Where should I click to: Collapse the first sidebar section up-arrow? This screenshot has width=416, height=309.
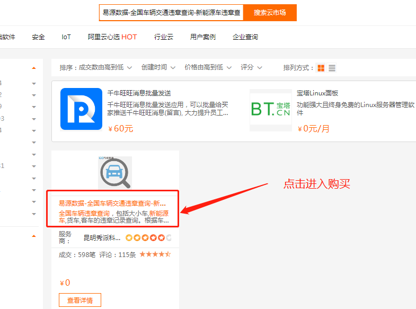[x=34, y=68]
